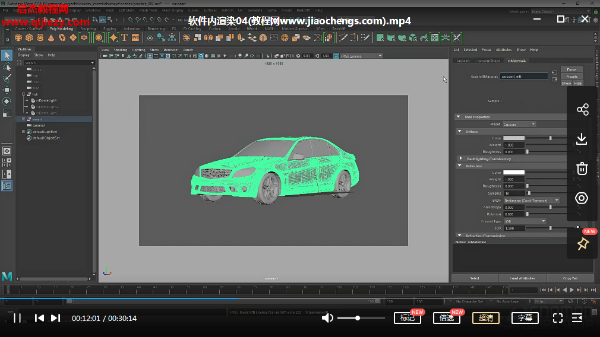Click the polygon Type text tool

(124, 37)
